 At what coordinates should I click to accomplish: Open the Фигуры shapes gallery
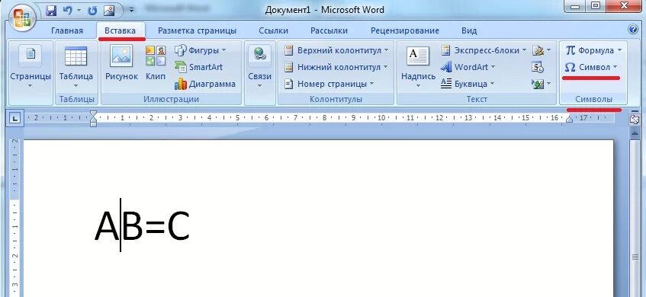pos(201,50)
